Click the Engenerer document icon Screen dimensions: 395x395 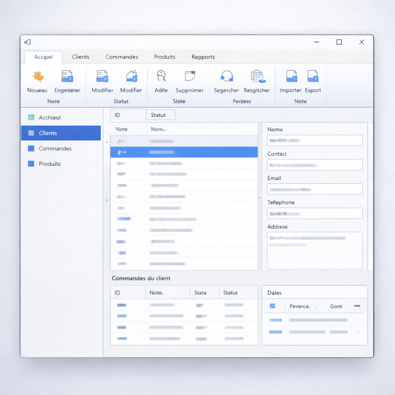(67, 76)
